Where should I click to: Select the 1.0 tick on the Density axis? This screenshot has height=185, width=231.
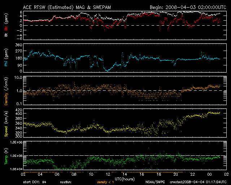(x=19, y=91)
